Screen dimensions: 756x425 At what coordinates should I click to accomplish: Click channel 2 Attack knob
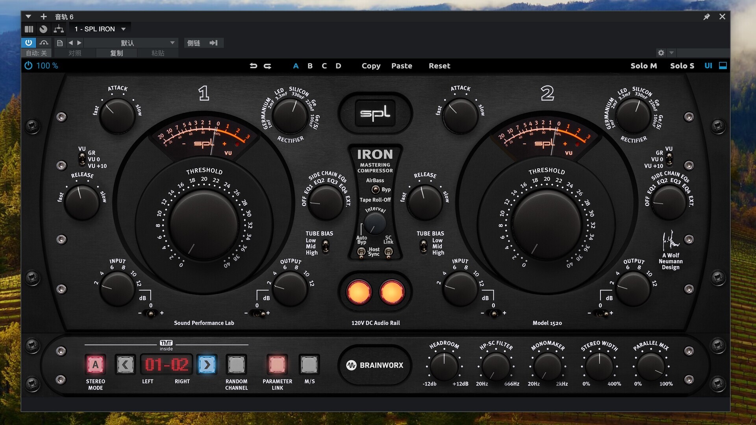460,115
